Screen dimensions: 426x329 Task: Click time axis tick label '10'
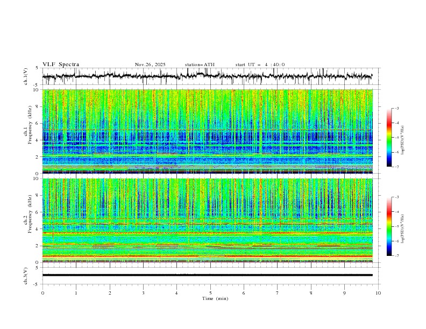point(378,293)
